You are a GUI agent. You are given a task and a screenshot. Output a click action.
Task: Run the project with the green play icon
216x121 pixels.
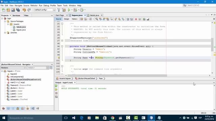point(69,10)
